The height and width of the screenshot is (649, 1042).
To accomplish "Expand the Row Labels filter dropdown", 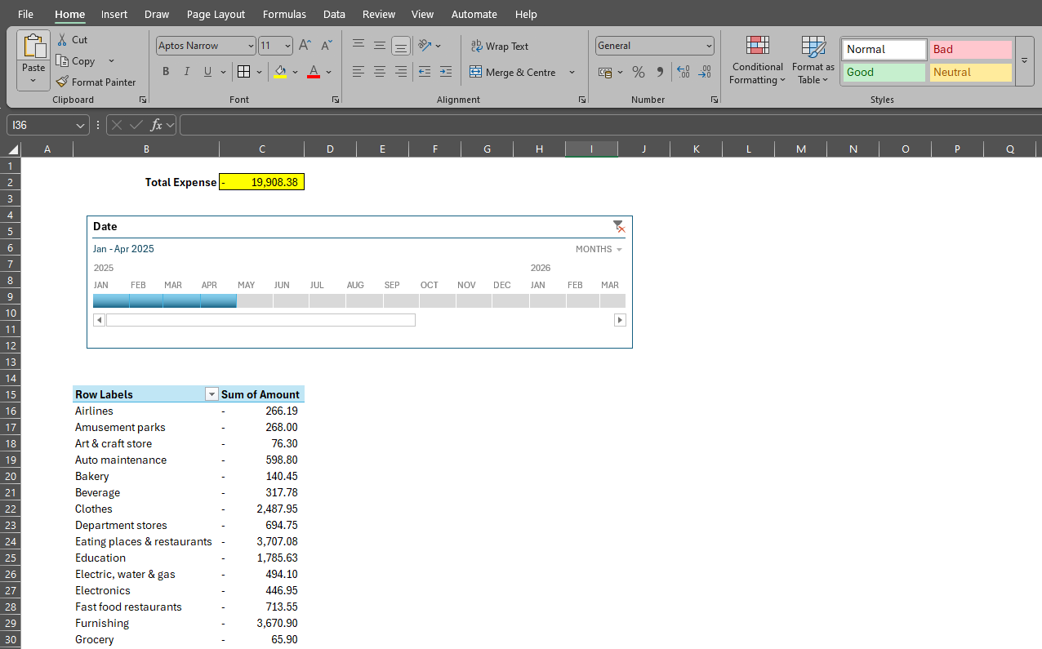I will coord(212,394).
